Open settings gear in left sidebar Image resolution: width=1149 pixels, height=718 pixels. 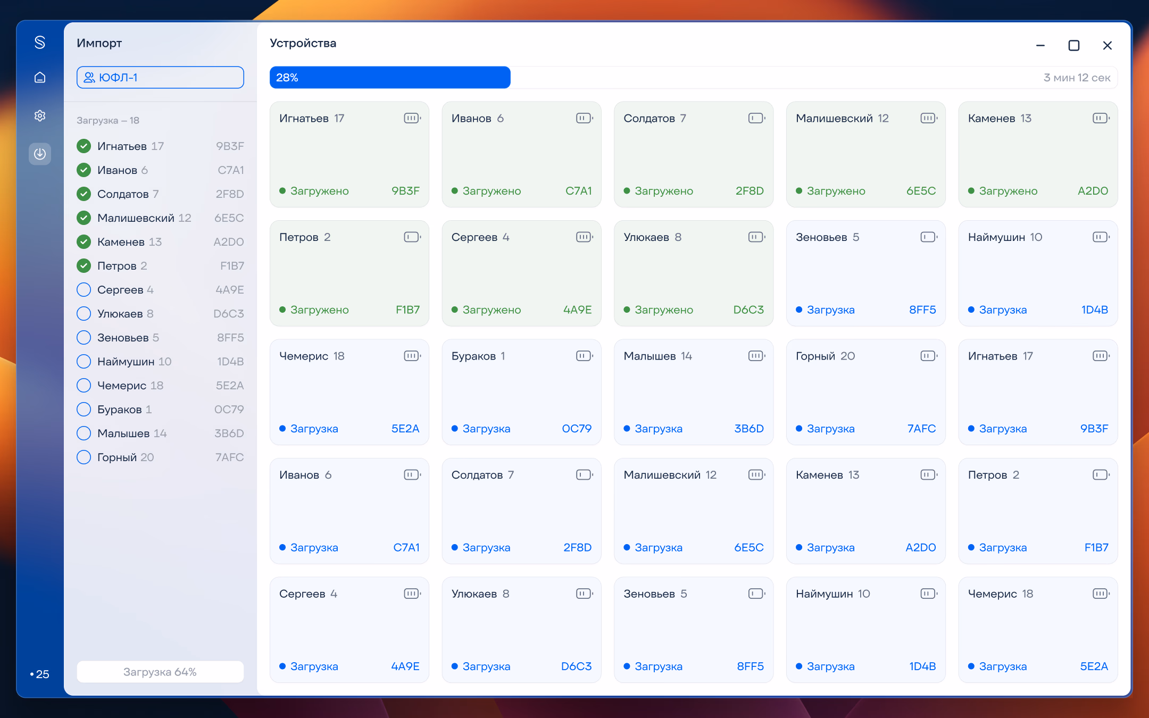[x=40, y=115]
